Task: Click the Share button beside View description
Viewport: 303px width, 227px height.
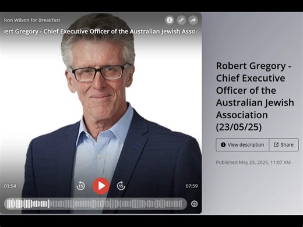Action: tap(284, 145)
